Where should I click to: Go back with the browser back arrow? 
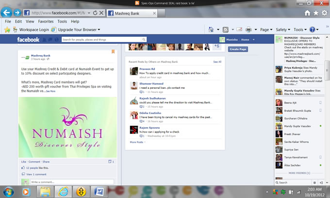coord(6,13)
